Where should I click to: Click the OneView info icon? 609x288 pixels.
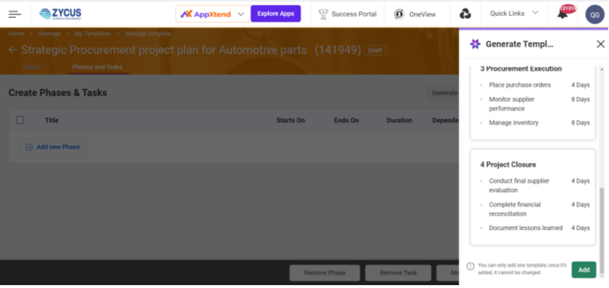coord(399,14)
